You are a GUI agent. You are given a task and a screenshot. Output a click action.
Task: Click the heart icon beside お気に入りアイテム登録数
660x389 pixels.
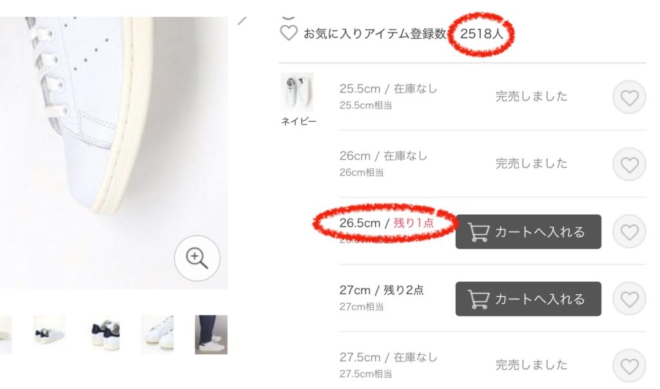click(289, 33)
